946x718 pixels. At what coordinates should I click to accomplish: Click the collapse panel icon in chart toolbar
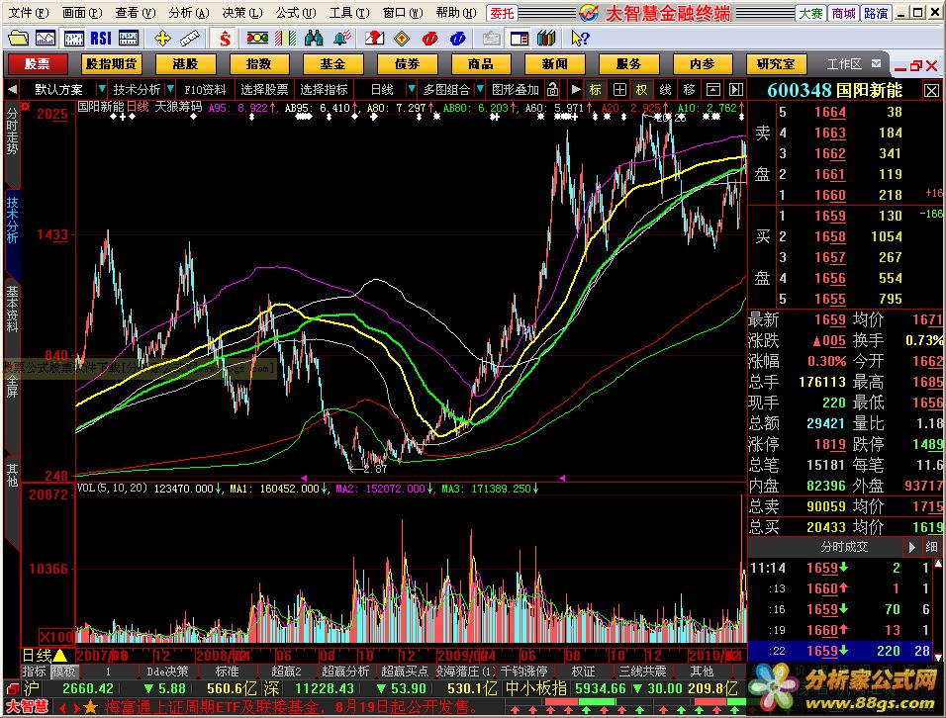tap(713, 90)
